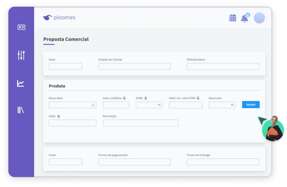The width and height of the screenshot is (287, 187).
Task: Open the library books icon in sidebar
Action: (21, 110)
